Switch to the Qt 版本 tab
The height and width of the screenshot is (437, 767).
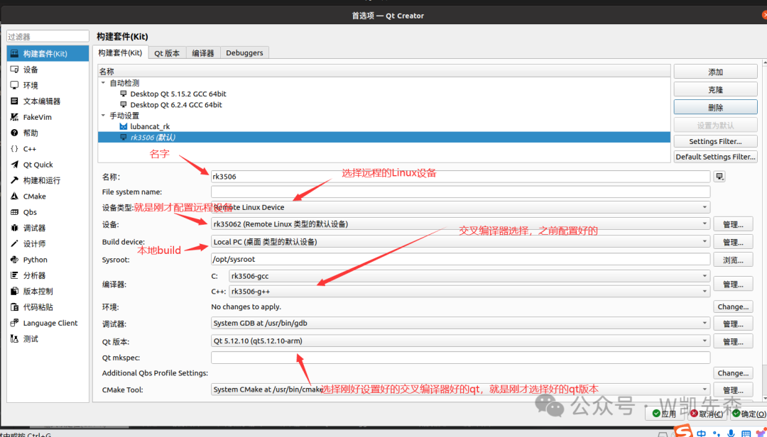click(x=167, y=52)
